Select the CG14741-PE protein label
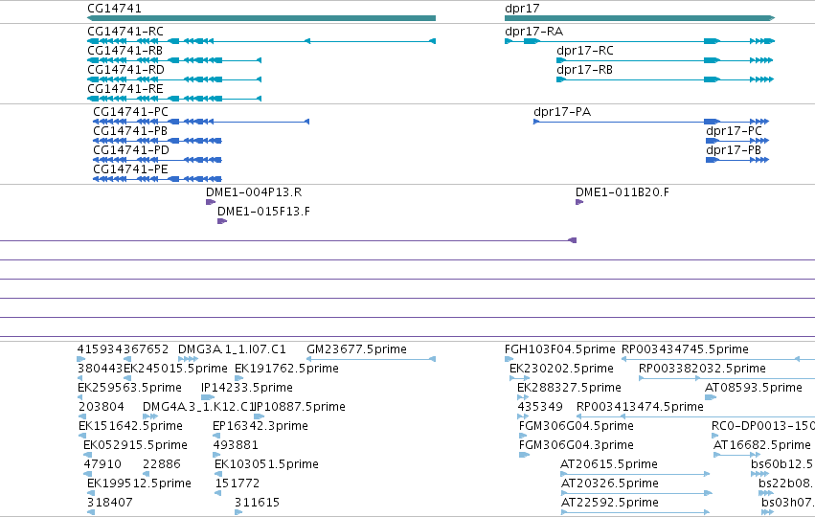Image resolution: width=815 pixels, height=517 pixels. click(130, 169)
